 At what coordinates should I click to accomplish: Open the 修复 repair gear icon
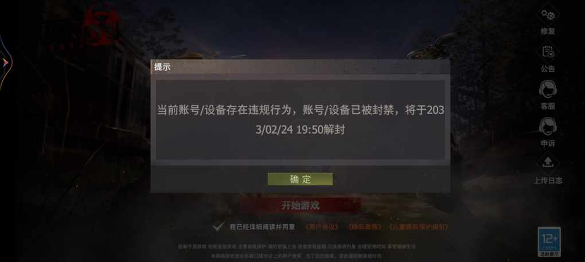click(x=548, y=15)
